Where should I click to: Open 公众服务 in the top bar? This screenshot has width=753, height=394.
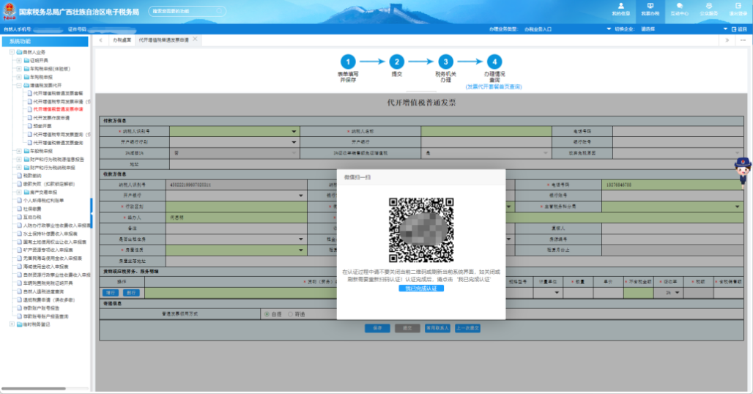click(x=709, y=9)
